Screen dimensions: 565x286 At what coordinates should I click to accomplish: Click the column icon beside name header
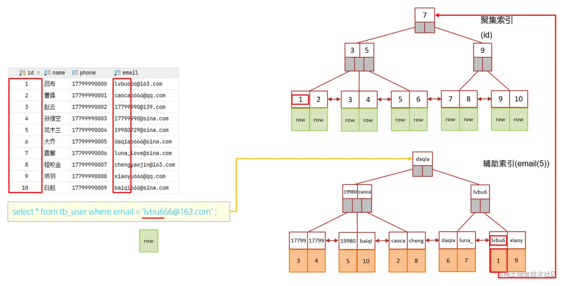coord(47,73)
